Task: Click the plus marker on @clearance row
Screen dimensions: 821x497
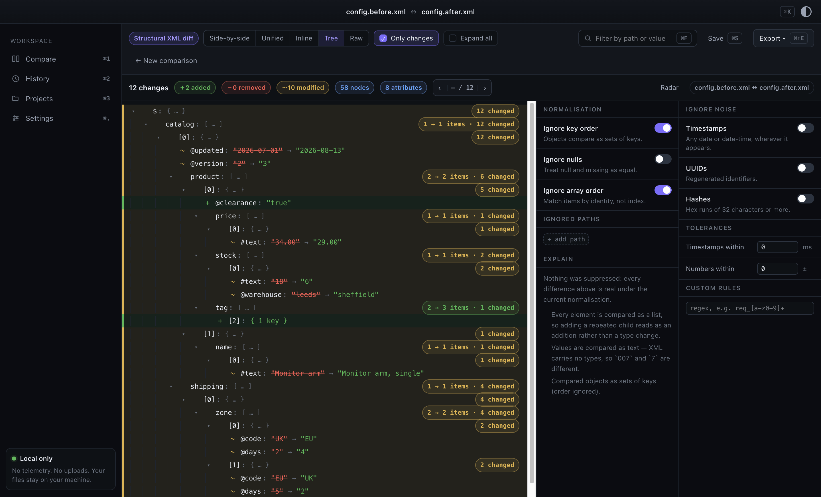Action: click(x=207, y=203)
